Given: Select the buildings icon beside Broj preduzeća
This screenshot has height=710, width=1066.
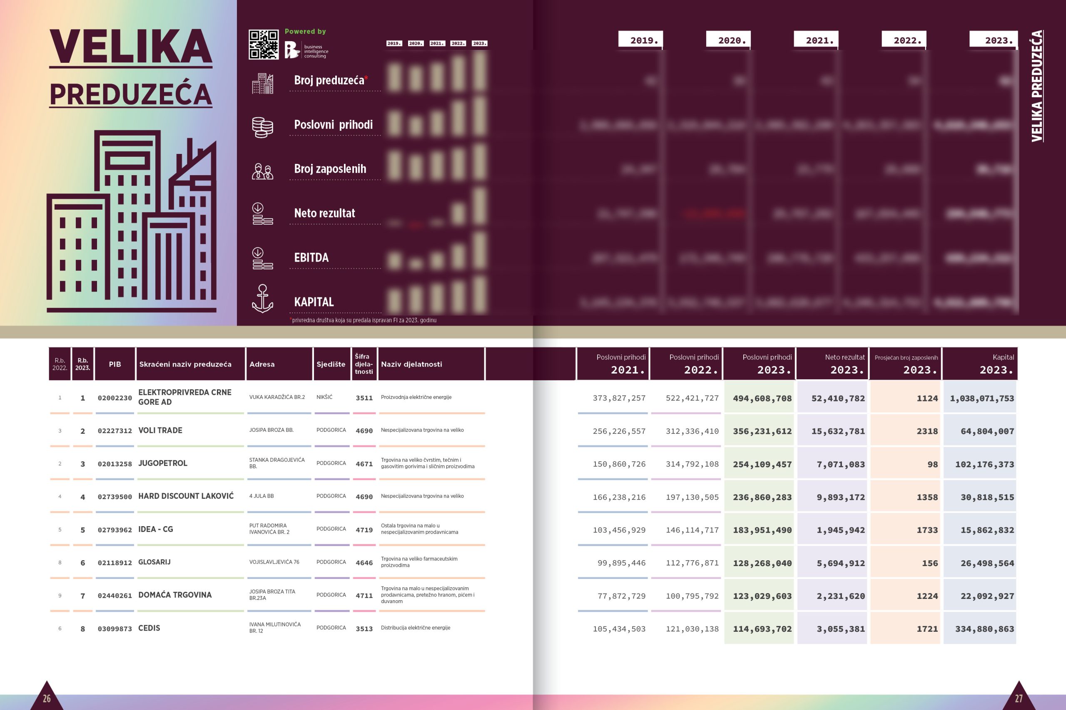Looking at the screenshot, I should 262,83.
